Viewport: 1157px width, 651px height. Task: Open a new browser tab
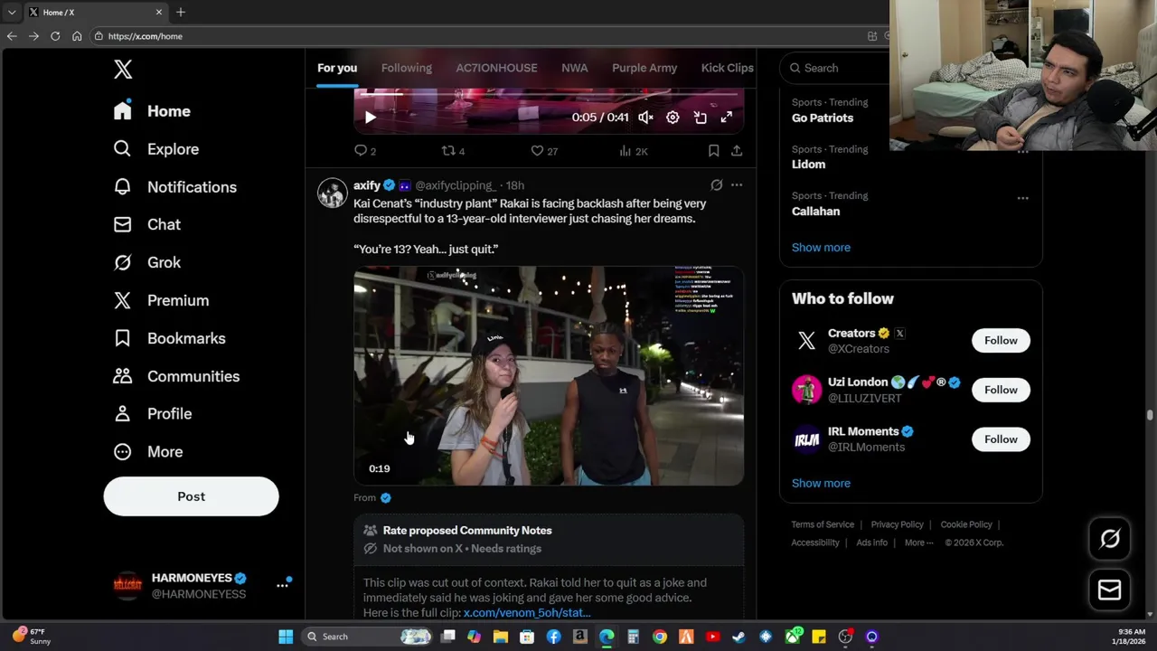click(181, 12)
